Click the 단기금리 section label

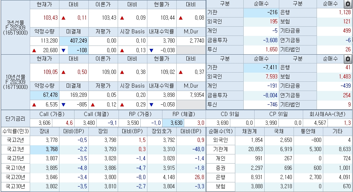click(15, 119)
